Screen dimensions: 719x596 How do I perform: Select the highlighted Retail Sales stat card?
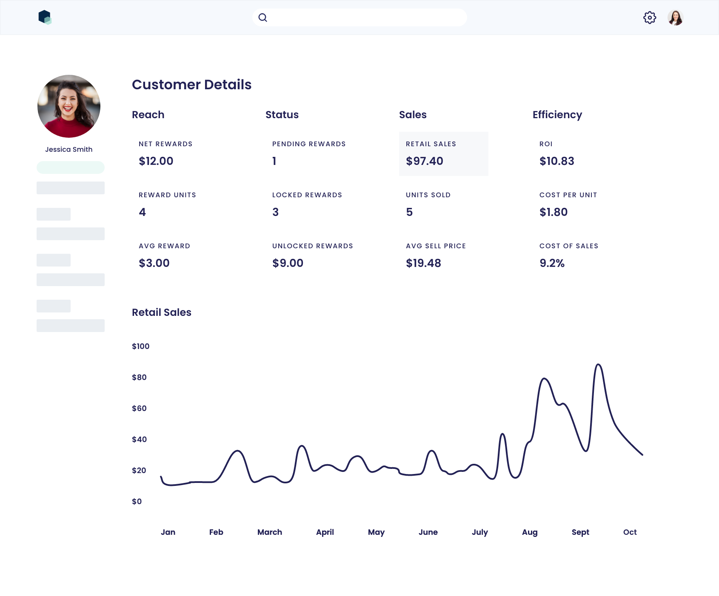click(x=443, y=153)
